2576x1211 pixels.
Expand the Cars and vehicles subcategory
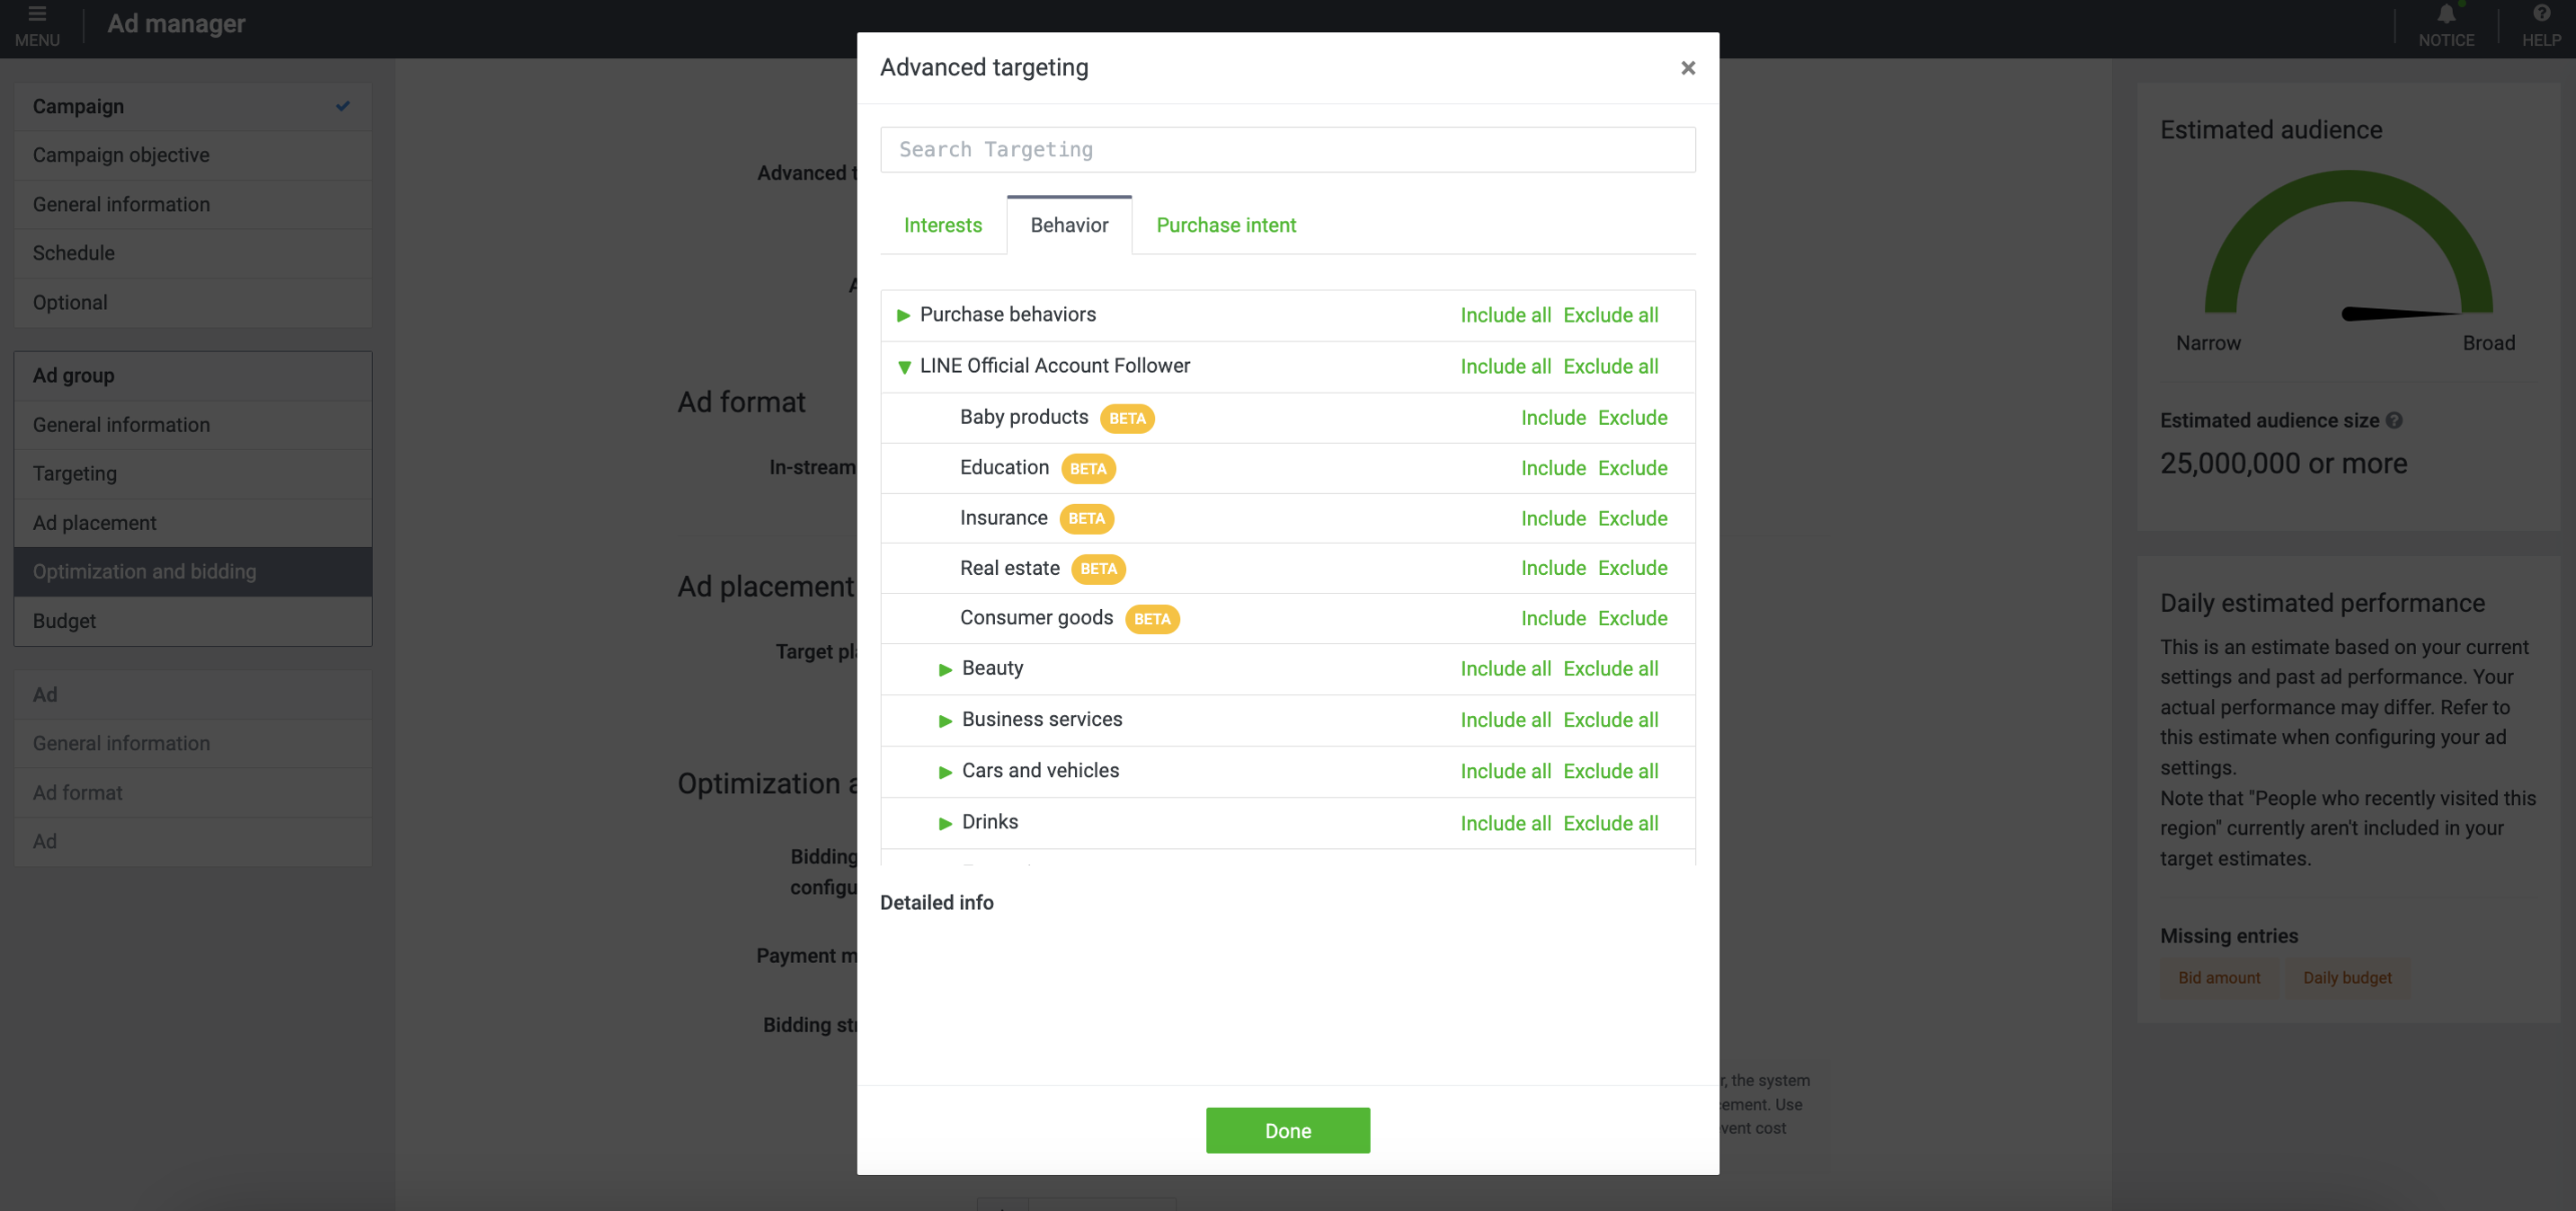pyautogui.click(x=945, y=772)
